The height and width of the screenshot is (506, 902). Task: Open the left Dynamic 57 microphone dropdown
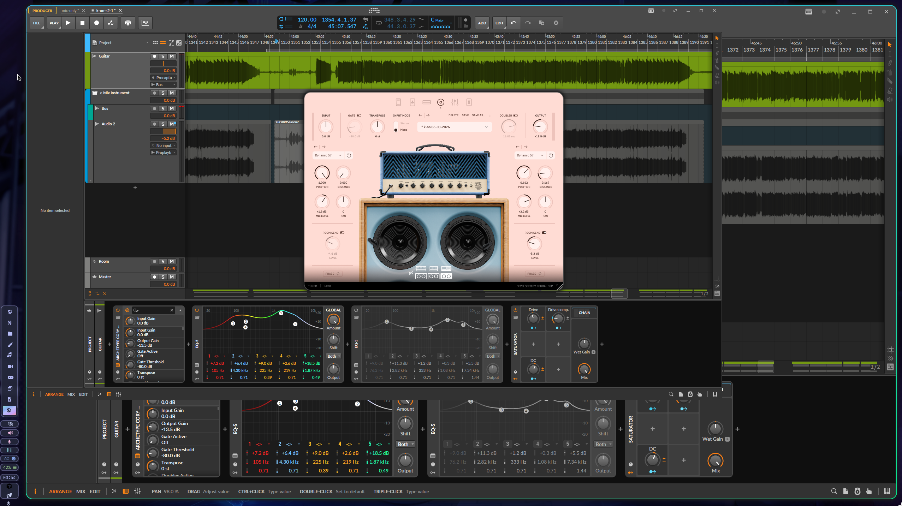[x=328, y=155]
